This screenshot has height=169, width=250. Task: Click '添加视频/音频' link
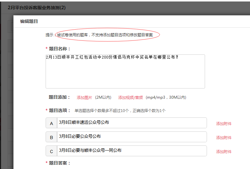click(130, 97)
